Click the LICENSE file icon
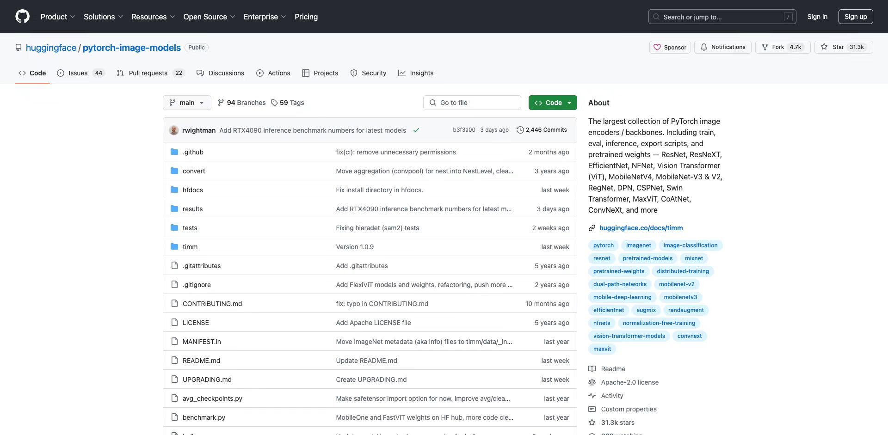Viewport: 888px width, 435px height. 174,323
